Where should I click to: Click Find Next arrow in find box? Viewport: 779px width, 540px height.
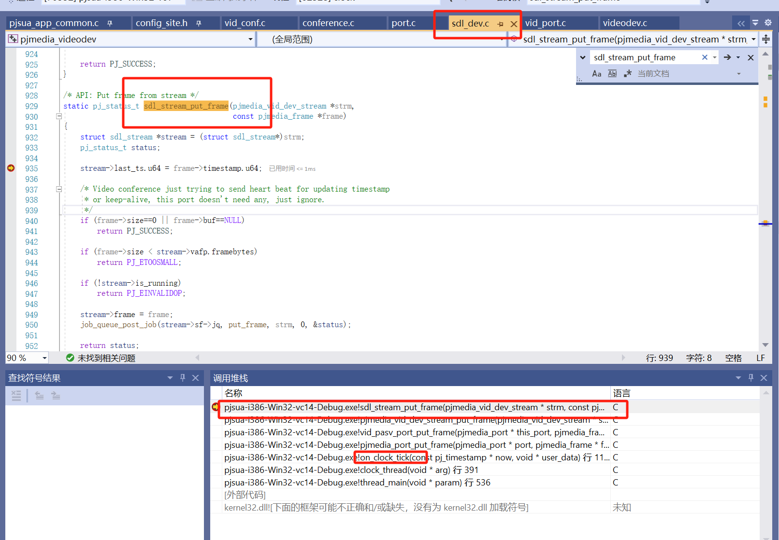point(727,57)
